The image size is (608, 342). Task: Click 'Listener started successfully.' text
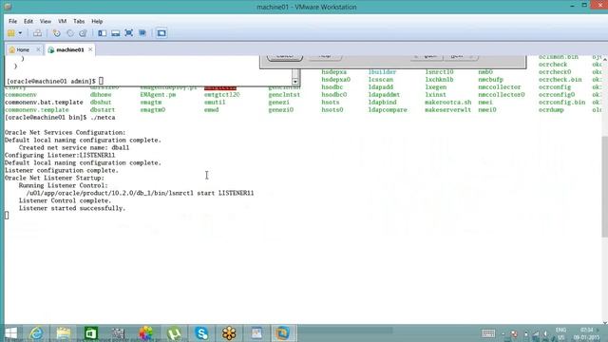(72, 208)
